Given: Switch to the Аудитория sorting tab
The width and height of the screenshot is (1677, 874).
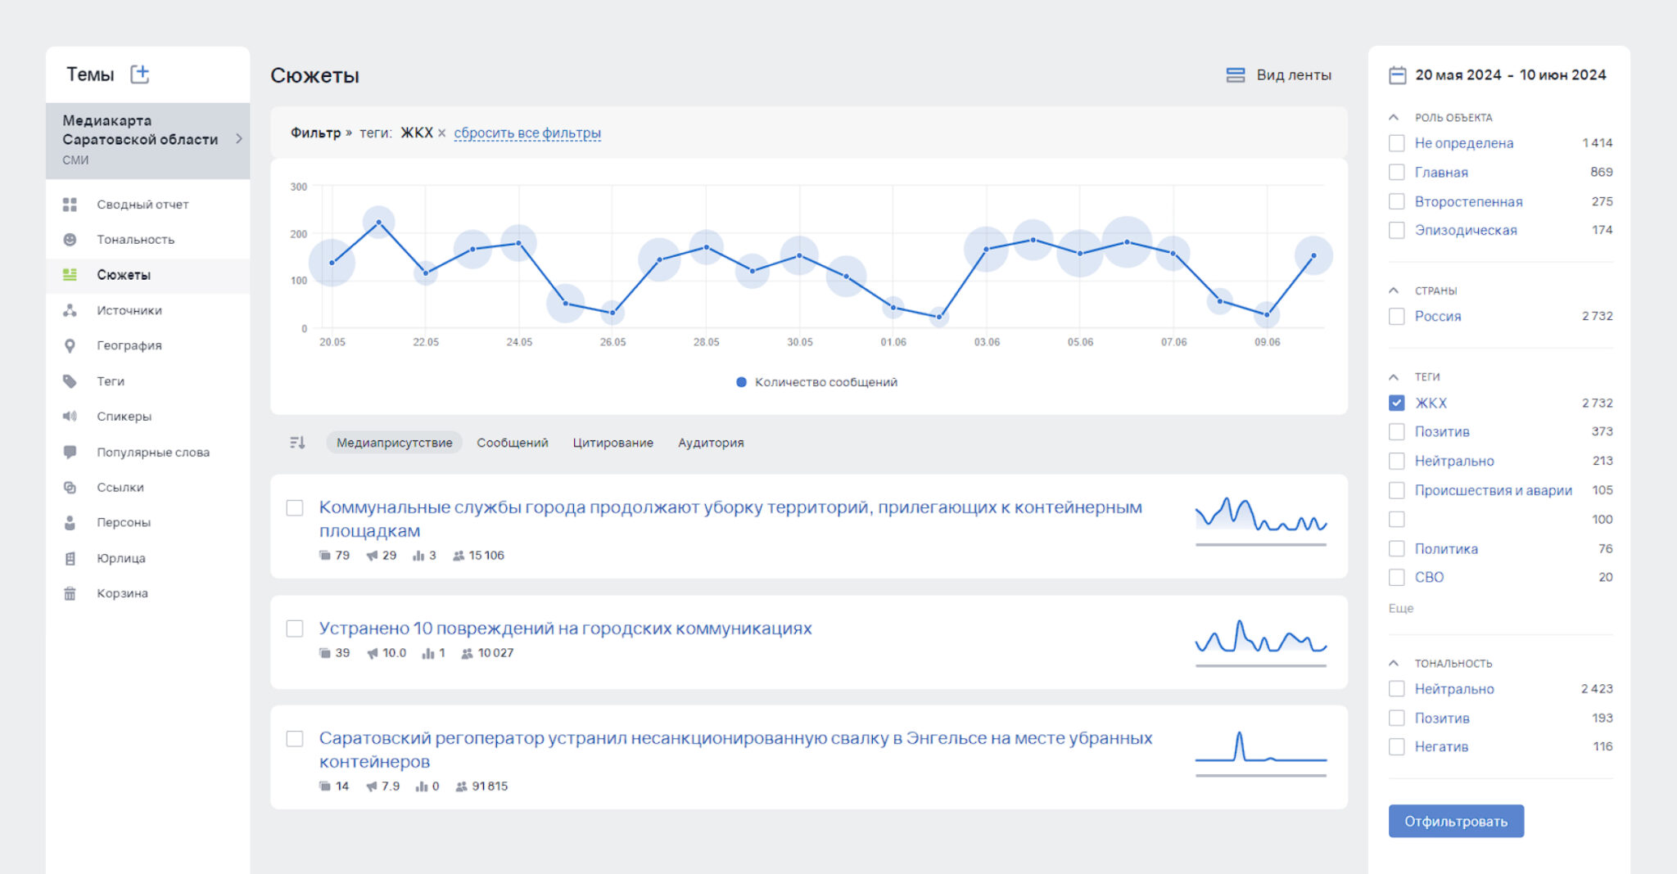Looking at the screenshot, I should coord(710,443).
